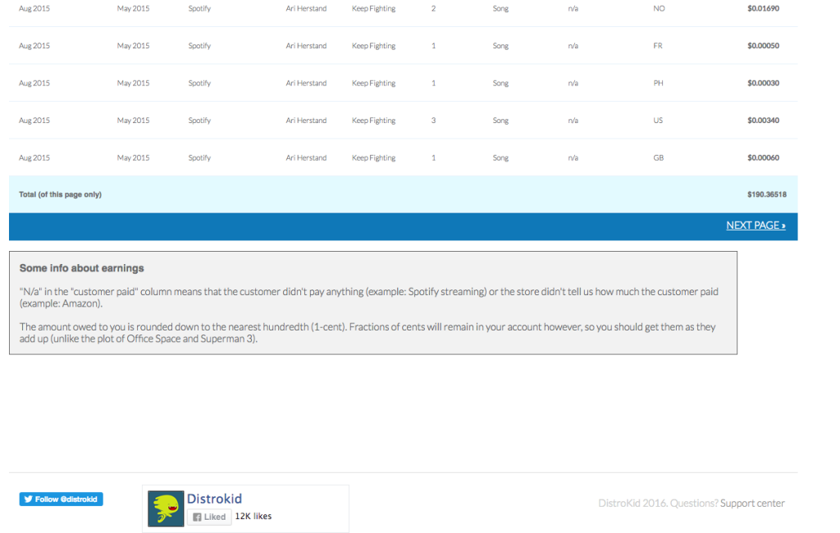Select the earnings value $0.00050
This screenshot has width=840, height=533.
point(764,46)
